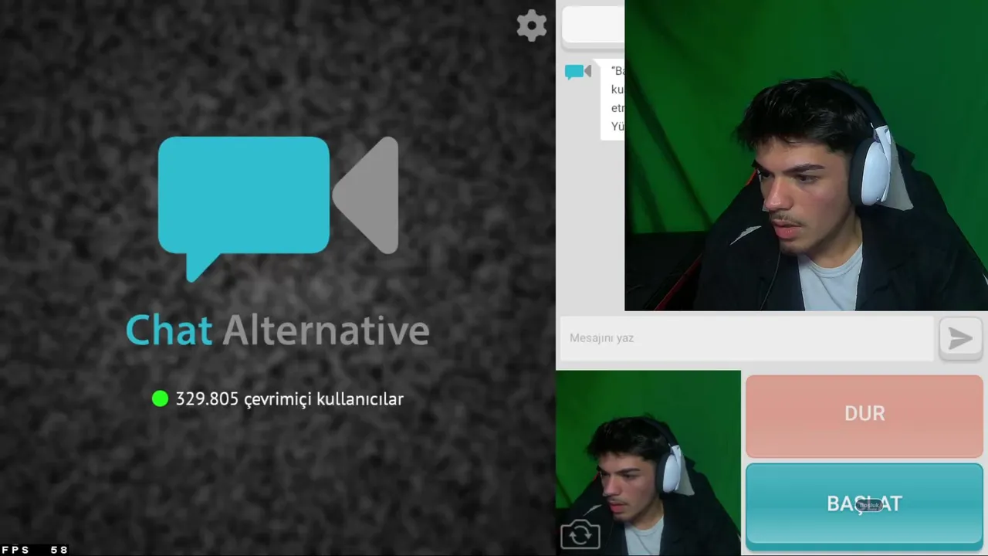Click the '329.805 çevrimiçi kullanıcılar' text

pyautogui.click(x=289, y=399)
